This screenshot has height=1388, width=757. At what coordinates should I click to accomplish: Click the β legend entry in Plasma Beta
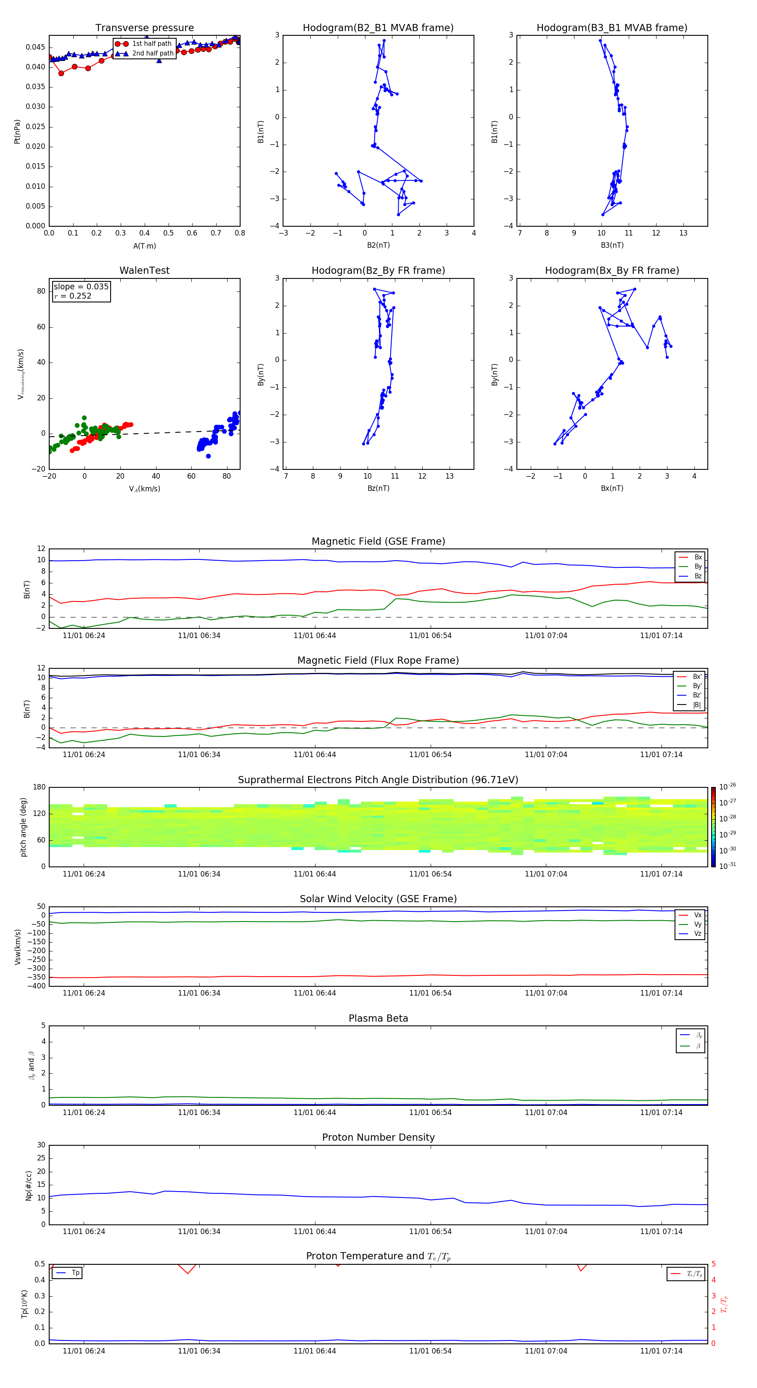[691, 1046]
